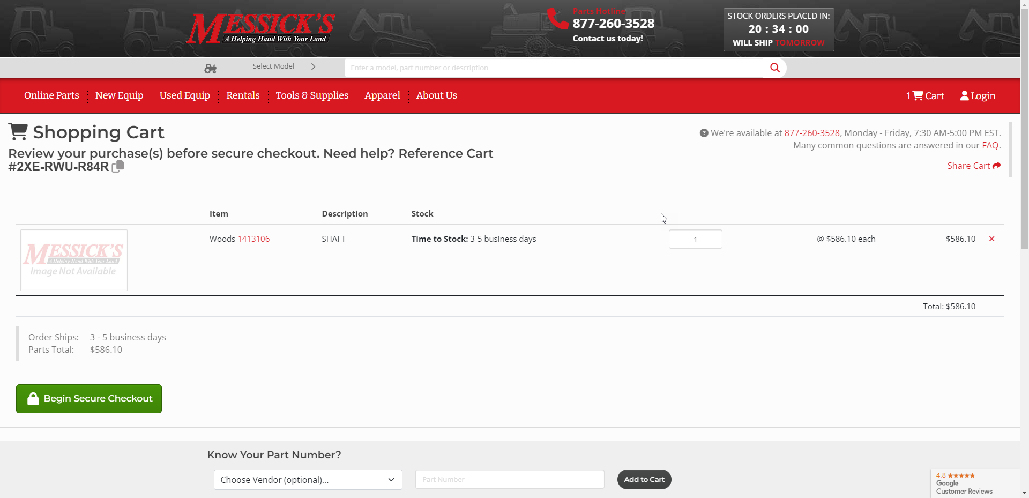
Task: Click the Stock column header
Action: (x=422, y=213)
